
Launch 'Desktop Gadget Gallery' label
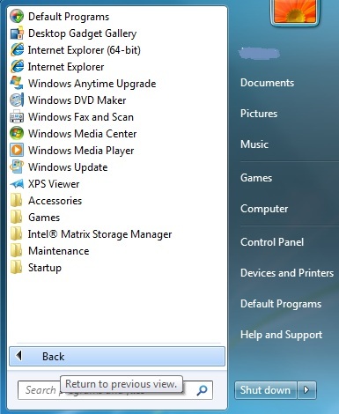(83, 33)
